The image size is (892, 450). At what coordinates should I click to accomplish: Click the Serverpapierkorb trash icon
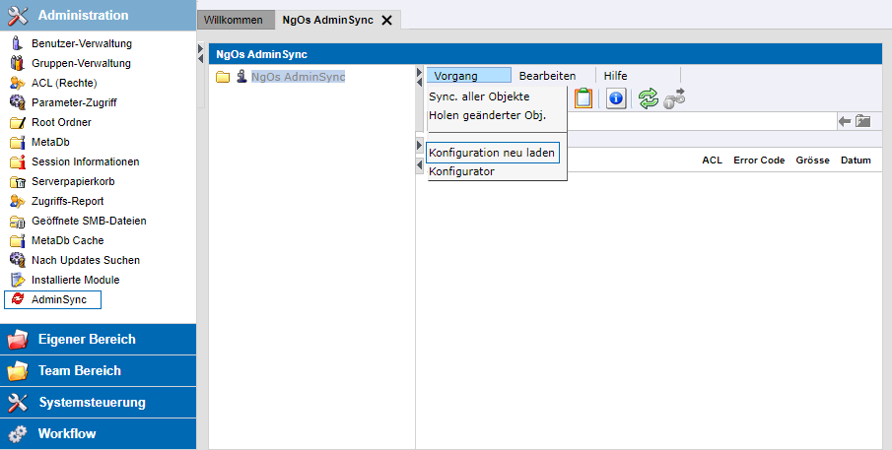(x=18, y=182)
